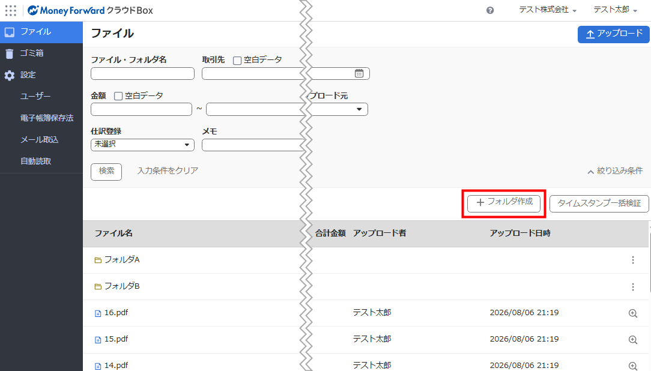Viewport: 651px width, 371px height.
Task: Click the file icon beside 16.pdf
Action: coord(98,313)
